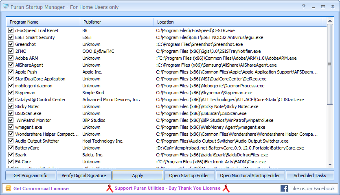This screenshot has height=195, width=340.
Task: Toggle USBScan.exe checkbox
Action: (x=11, y=113)
